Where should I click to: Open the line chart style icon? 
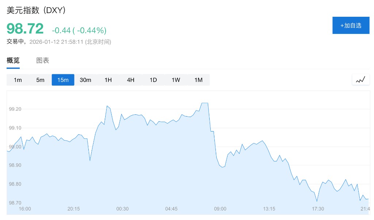(x=360, y=80)
